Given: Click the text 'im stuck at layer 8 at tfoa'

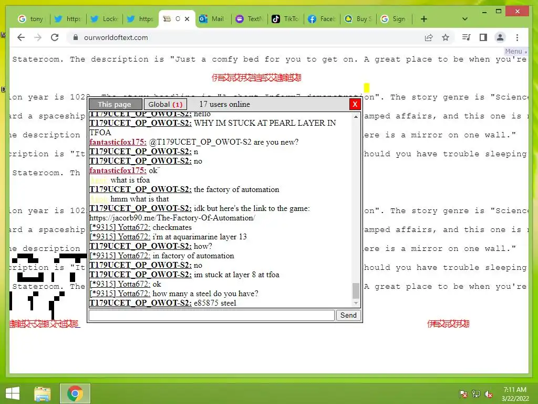Looking at the screenshot, I should [236, 275].
